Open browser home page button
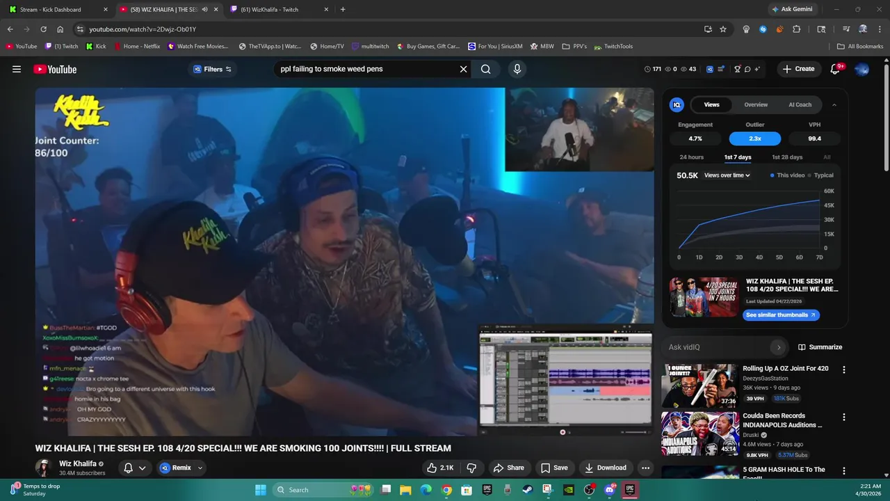The width and height of the screenshot is (890, 501). click(x=60, y=29)
